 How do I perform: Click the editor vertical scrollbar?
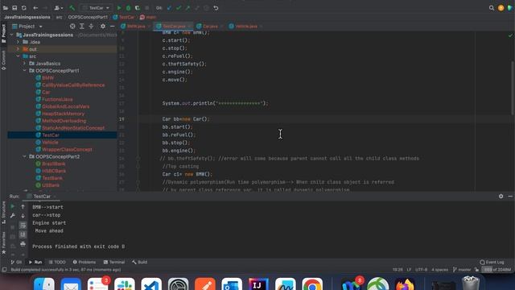[513, 88]
